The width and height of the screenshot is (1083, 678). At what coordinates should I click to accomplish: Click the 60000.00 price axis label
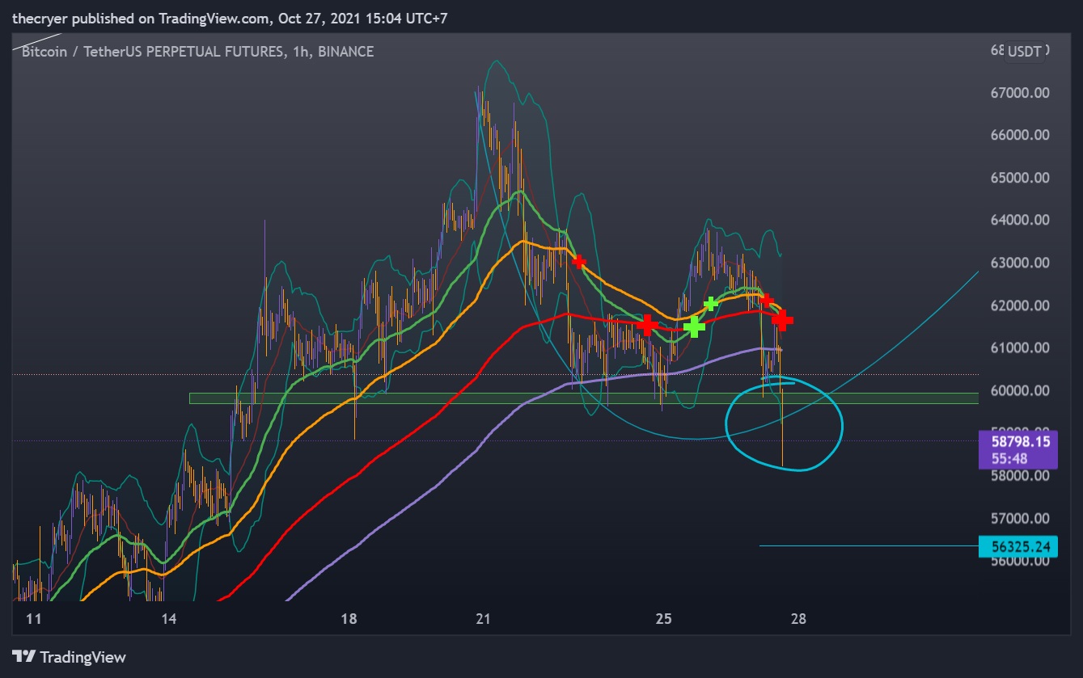(x=1020, y=390)
